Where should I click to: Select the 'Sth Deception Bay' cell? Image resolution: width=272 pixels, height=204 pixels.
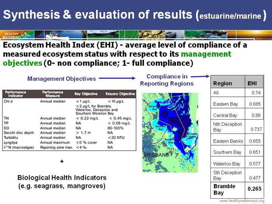[x=227, y=175]
